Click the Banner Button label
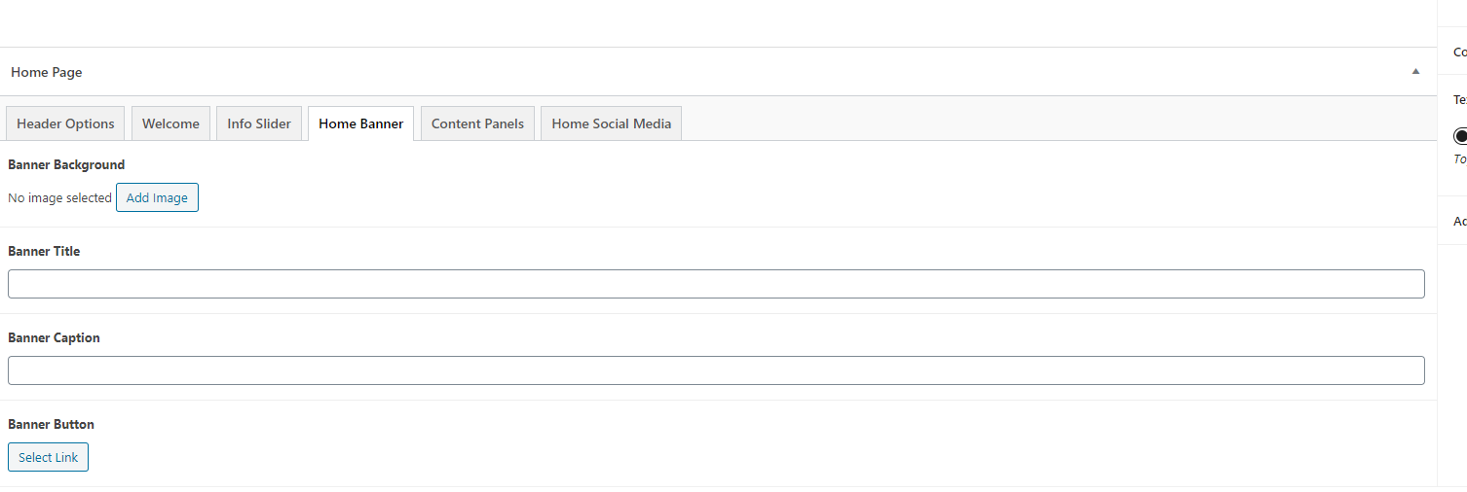 click(x=51, y=424)
